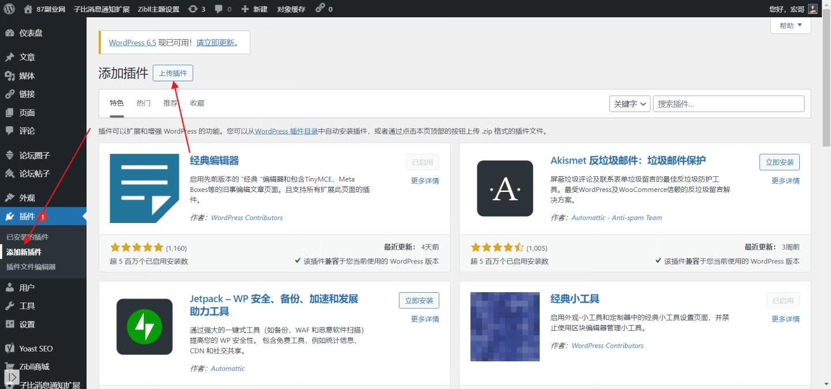
Task: Switch to the 收藏 plugins tab
Action: click(196, 103)
